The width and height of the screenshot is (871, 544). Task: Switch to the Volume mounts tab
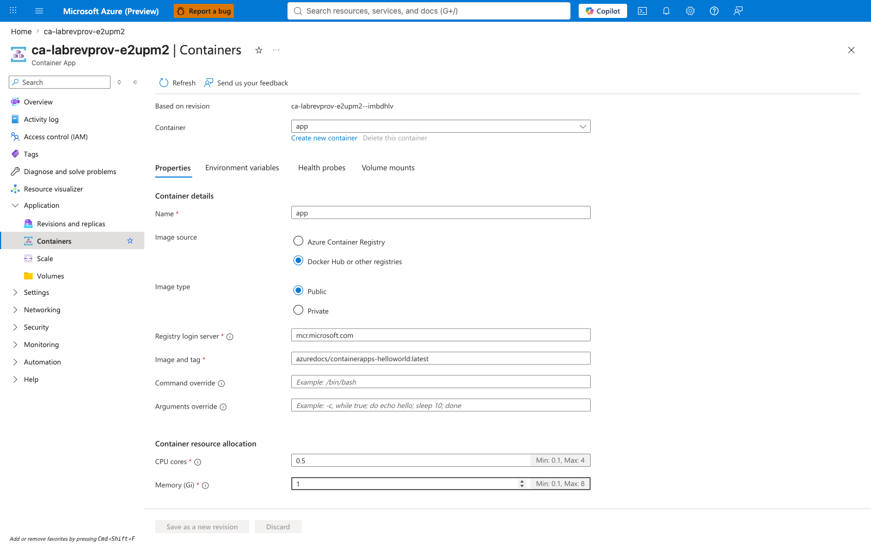coord(388,168)
